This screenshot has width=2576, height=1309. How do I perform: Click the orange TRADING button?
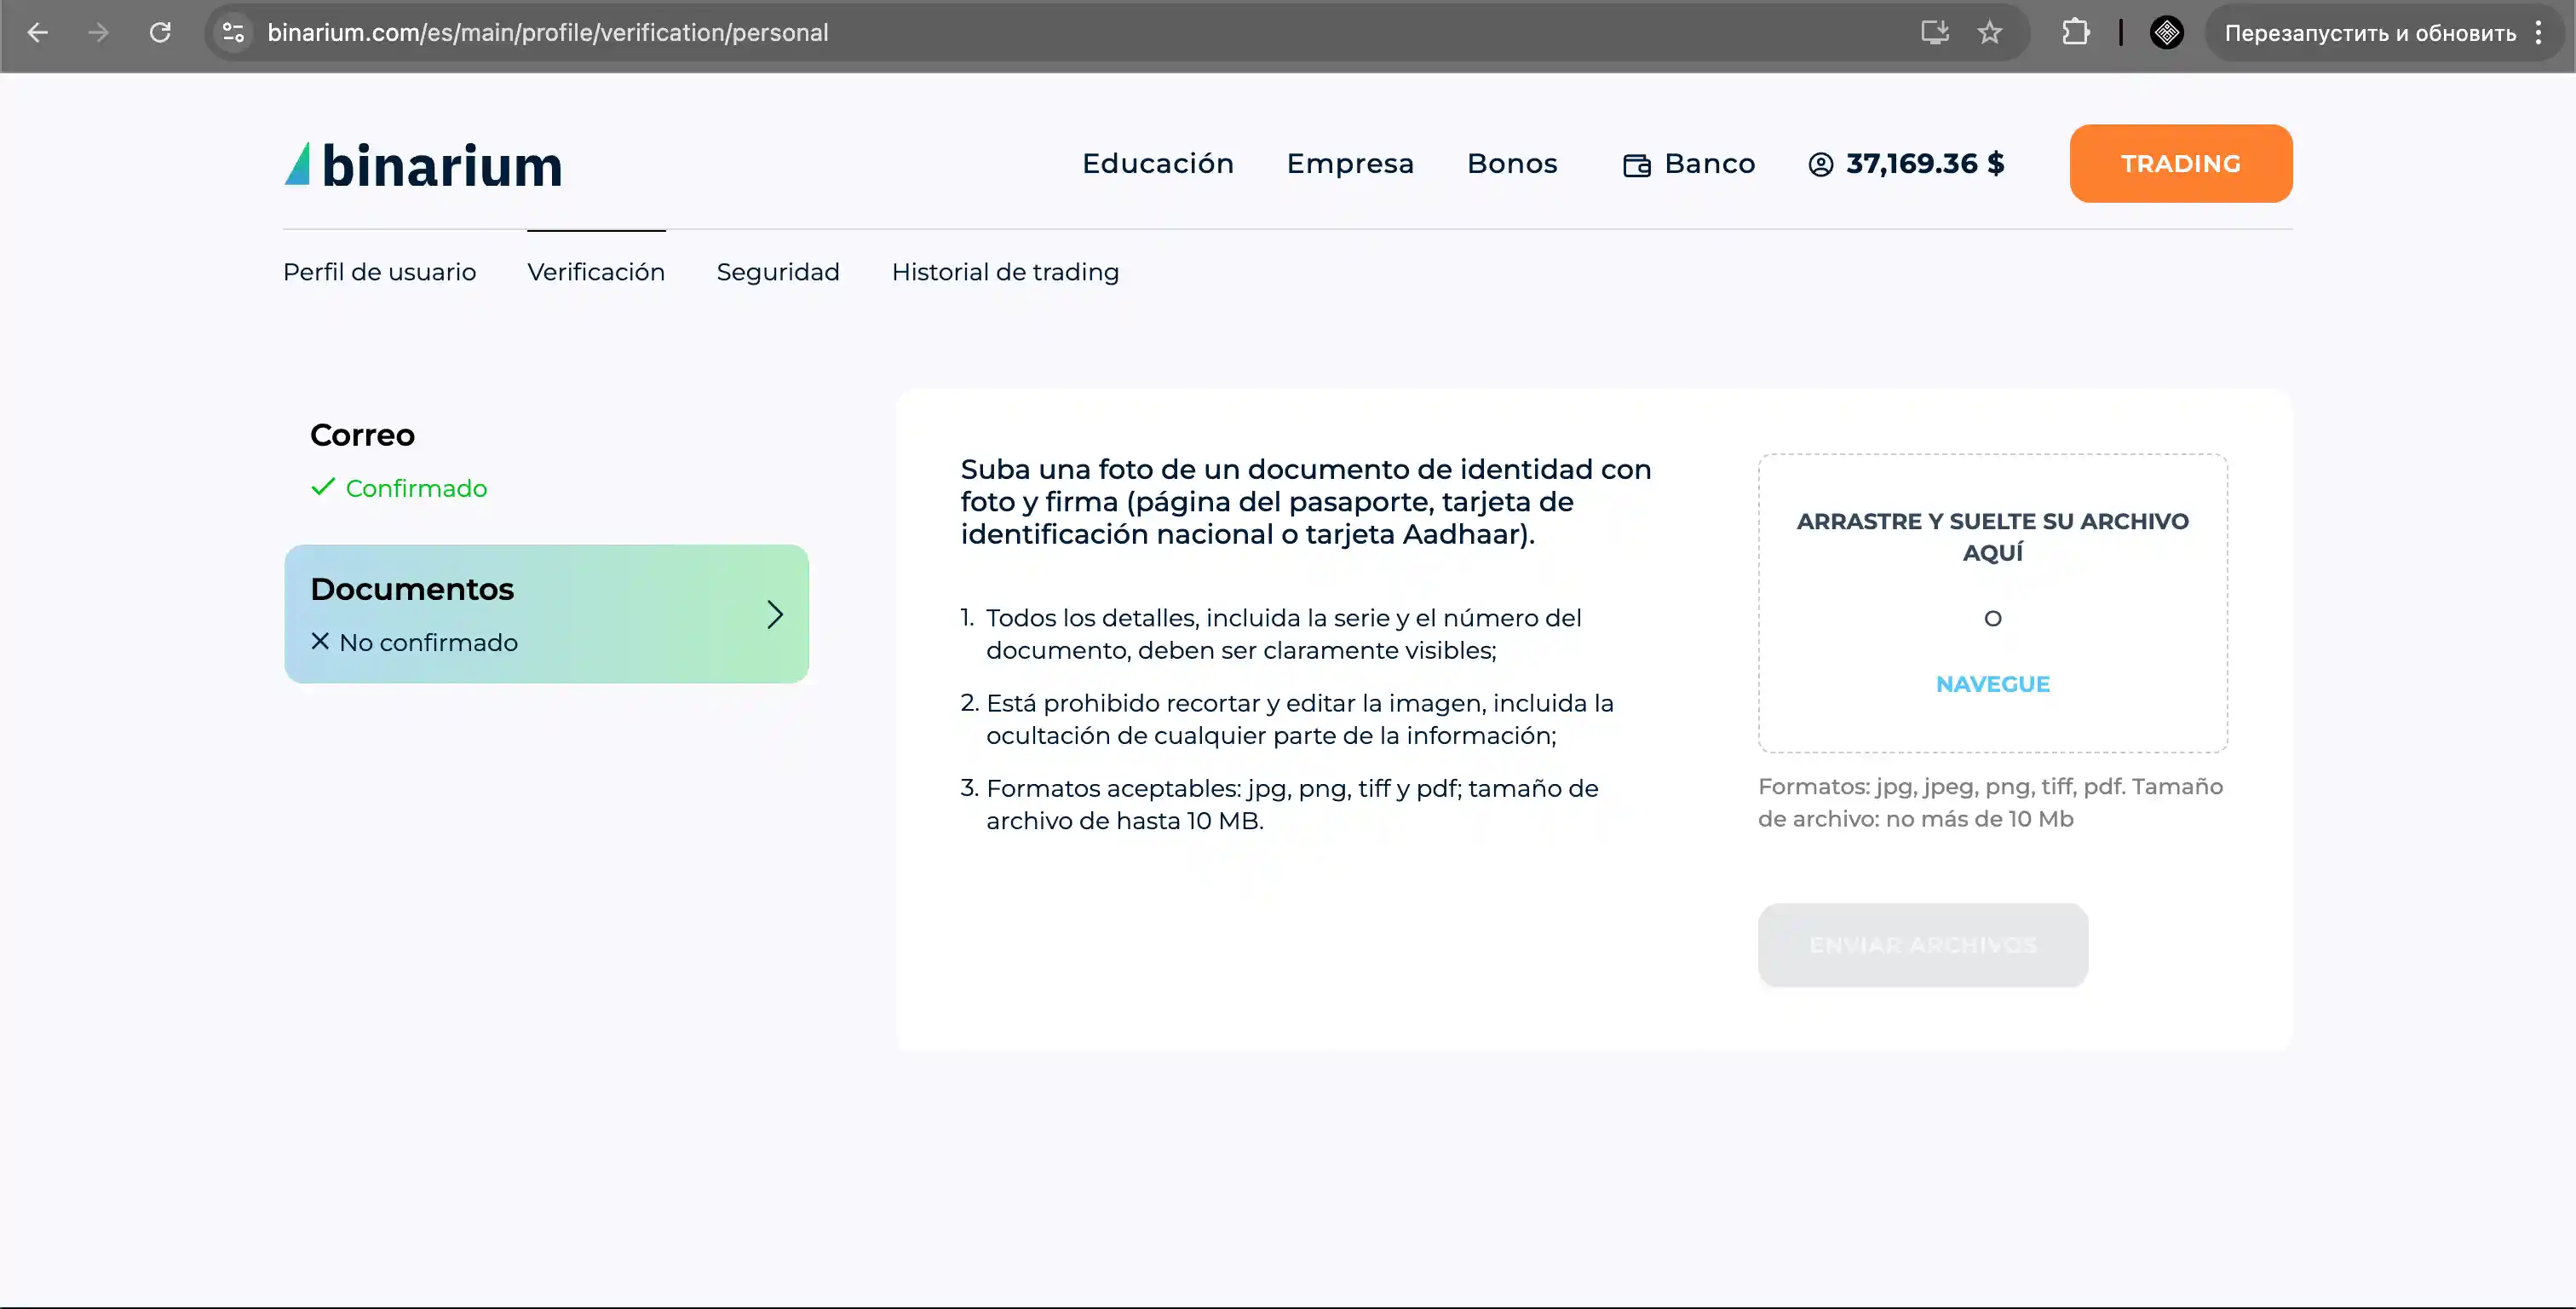pos(2181,163)
